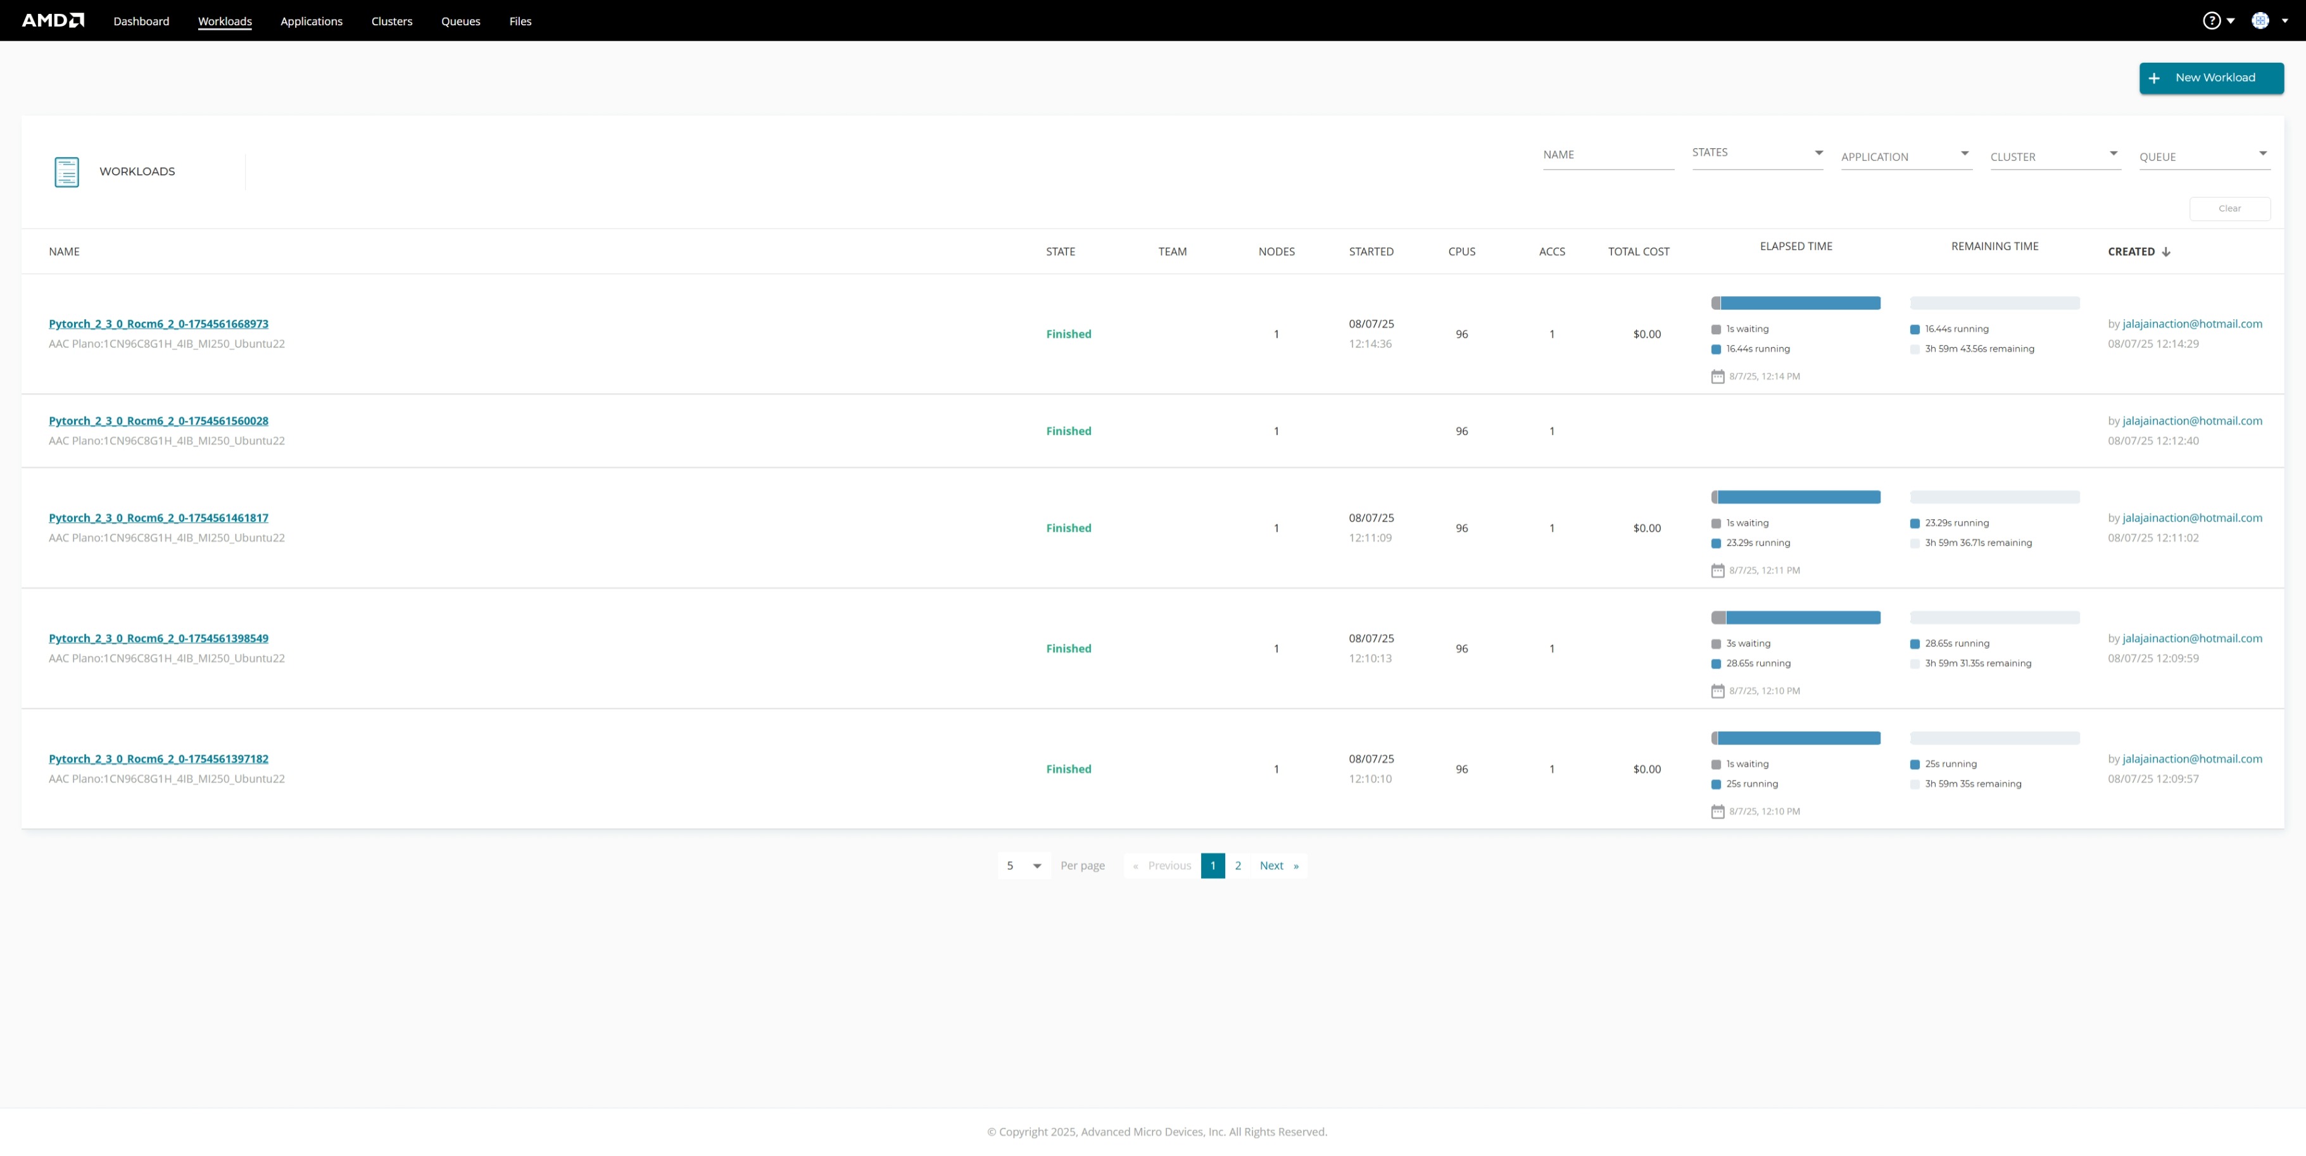Expand the caret next to the user avatar
This screenshot has height=1156, width=2306.
click(x=2284, y=21)
